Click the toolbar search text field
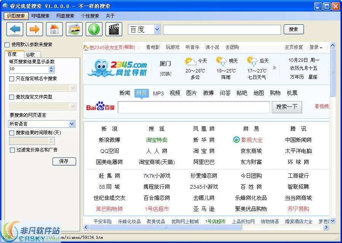Screen dimensions: 342x243 (x=222, y=29)
